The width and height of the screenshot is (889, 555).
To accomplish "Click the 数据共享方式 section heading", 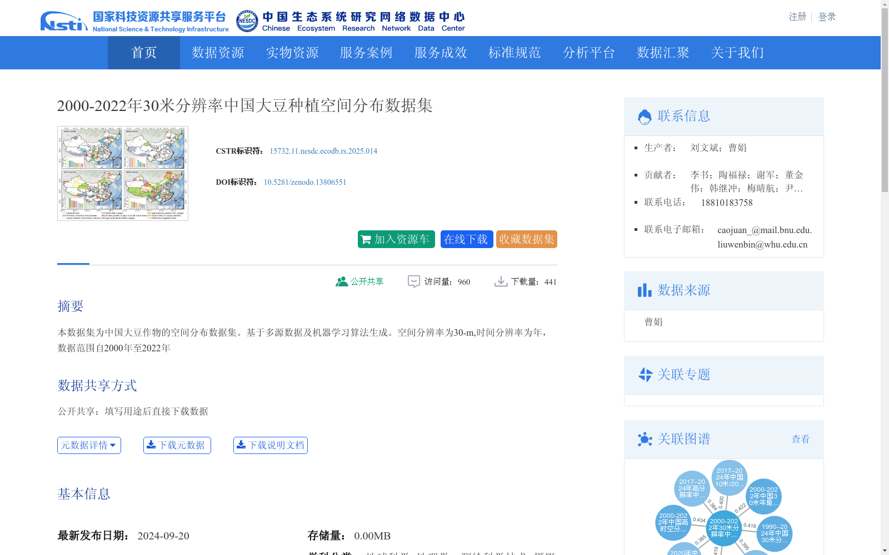I will pos(97,385).
